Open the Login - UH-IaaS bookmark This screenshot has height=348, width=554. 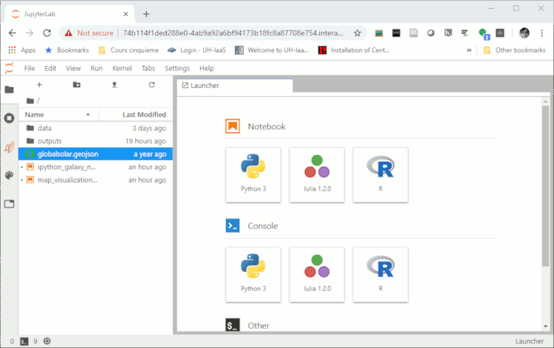click(196, 50)
